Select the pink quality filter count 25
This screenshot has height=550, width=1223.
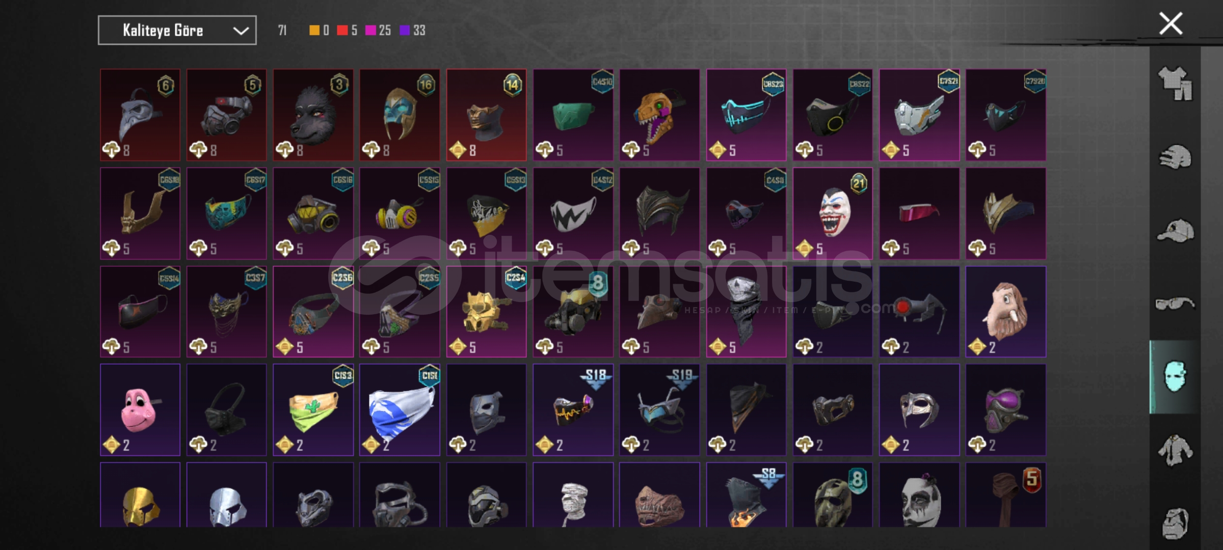378,31
